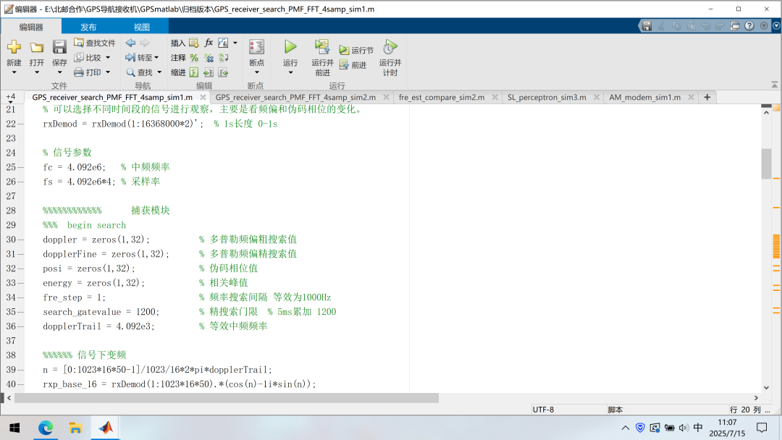
Task: Open help via the question mark icon
Action: pos(749,26)
